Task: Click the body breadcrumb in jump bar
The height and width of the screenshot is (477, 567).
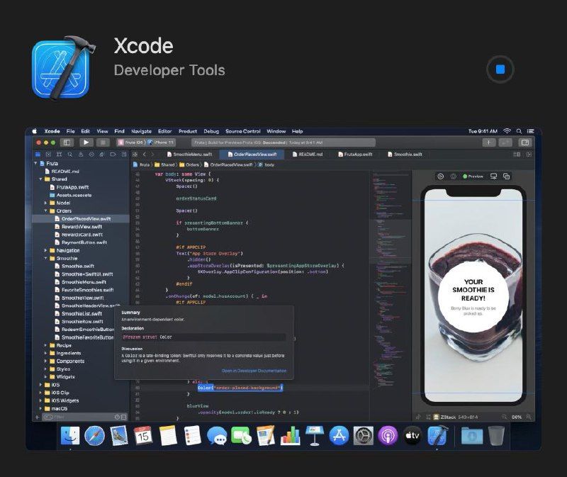Action: (266, 165)
